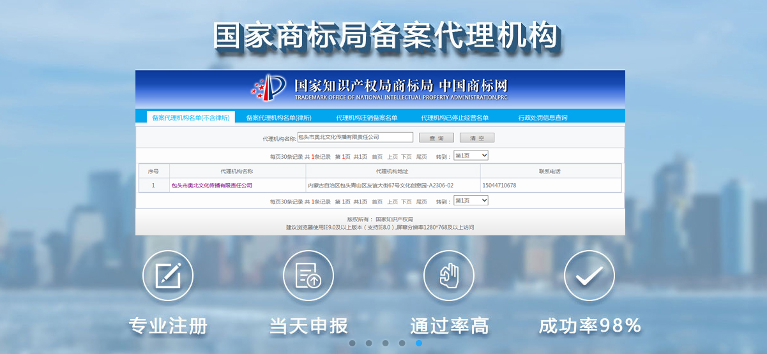Click the 清空 clear button
The width and height of the screenshot is (767, 354).
tap(477, 138)
